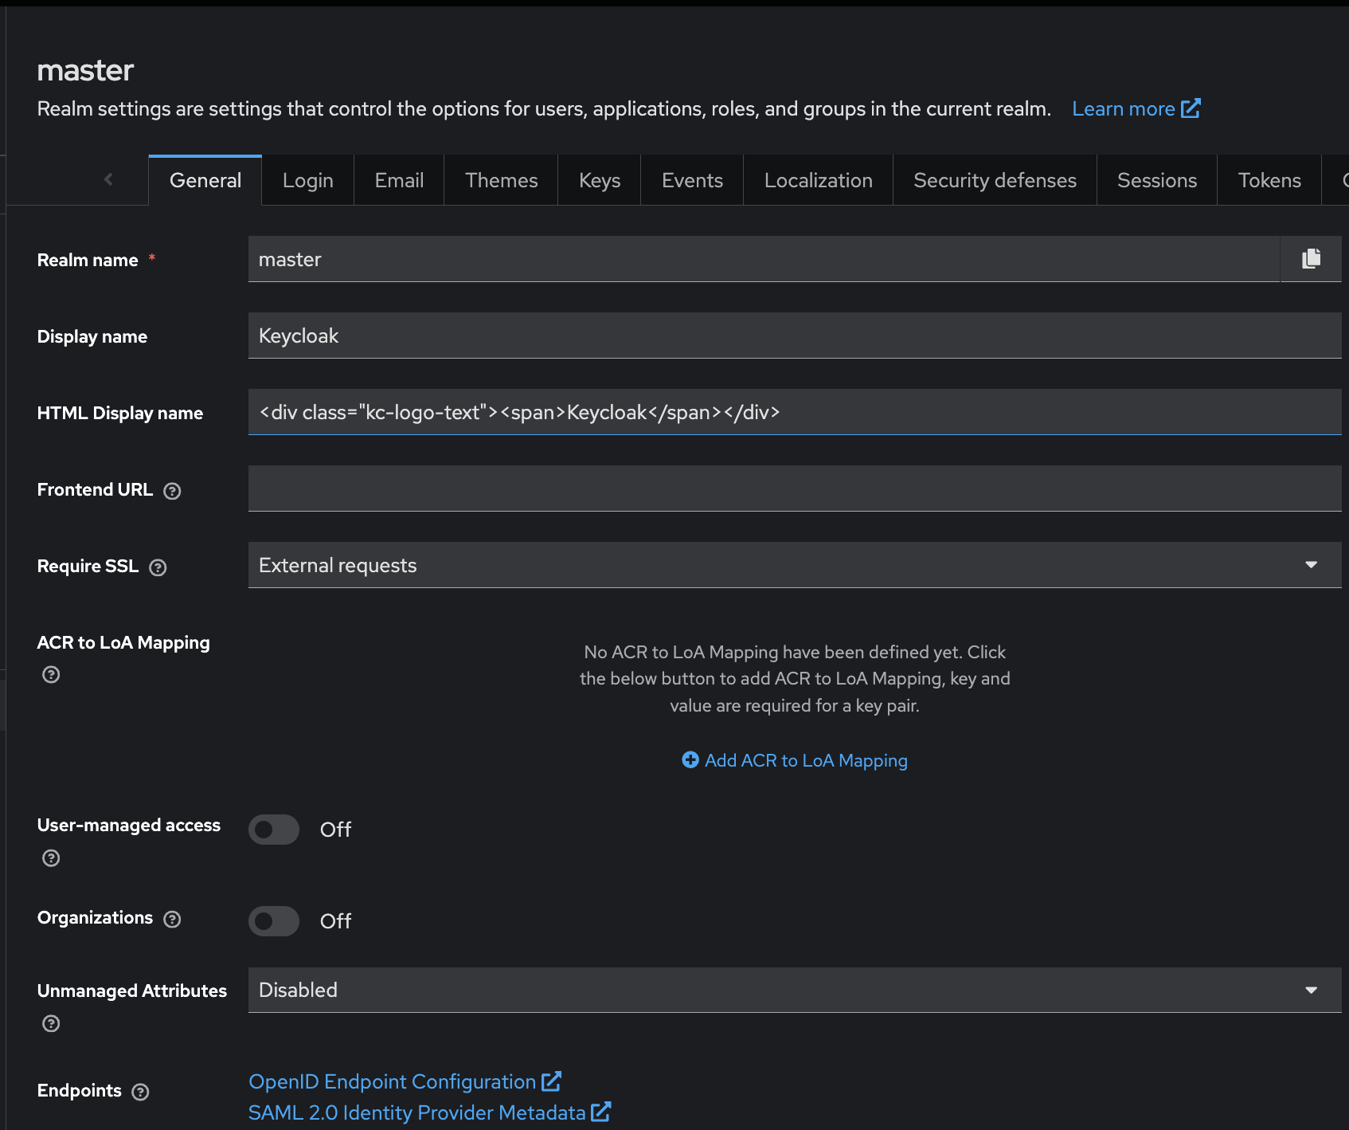Go to the Themes tab
The height and width of the screenshot is (1130, 1349).
pyautogui.click(x=502, y=180)
